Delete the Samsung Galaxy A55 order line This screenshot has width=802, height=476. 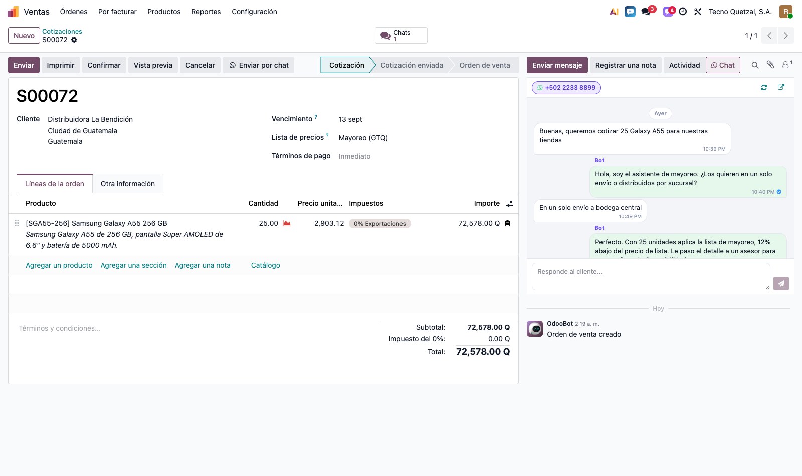pyautogui.click(x=507, y=223)
